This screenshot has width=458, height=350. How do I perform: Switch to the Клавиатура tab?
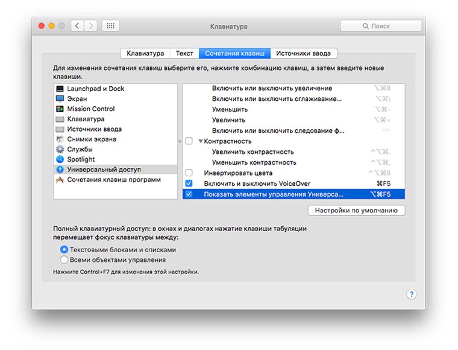[x=145, y=53]
